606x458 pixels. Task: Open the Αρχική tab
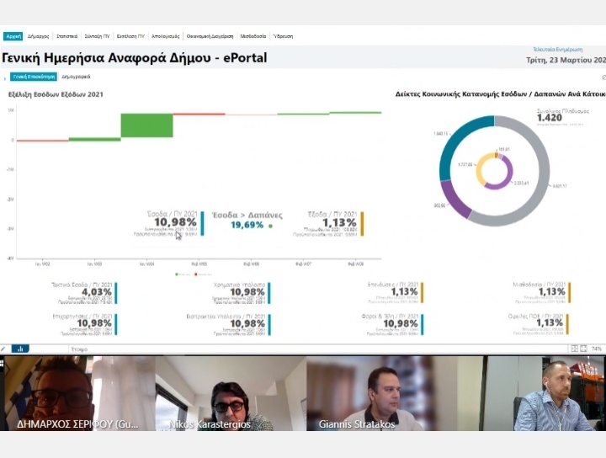click(x=13, y=37)
